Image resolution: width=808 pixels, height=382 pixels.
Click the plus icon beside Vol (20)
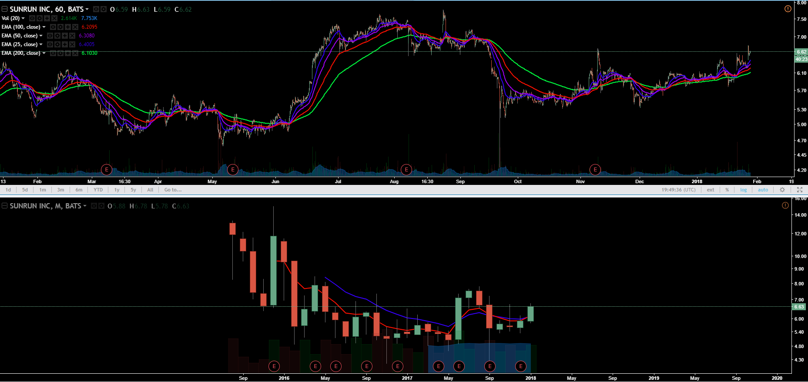click(x=47, y=18)
